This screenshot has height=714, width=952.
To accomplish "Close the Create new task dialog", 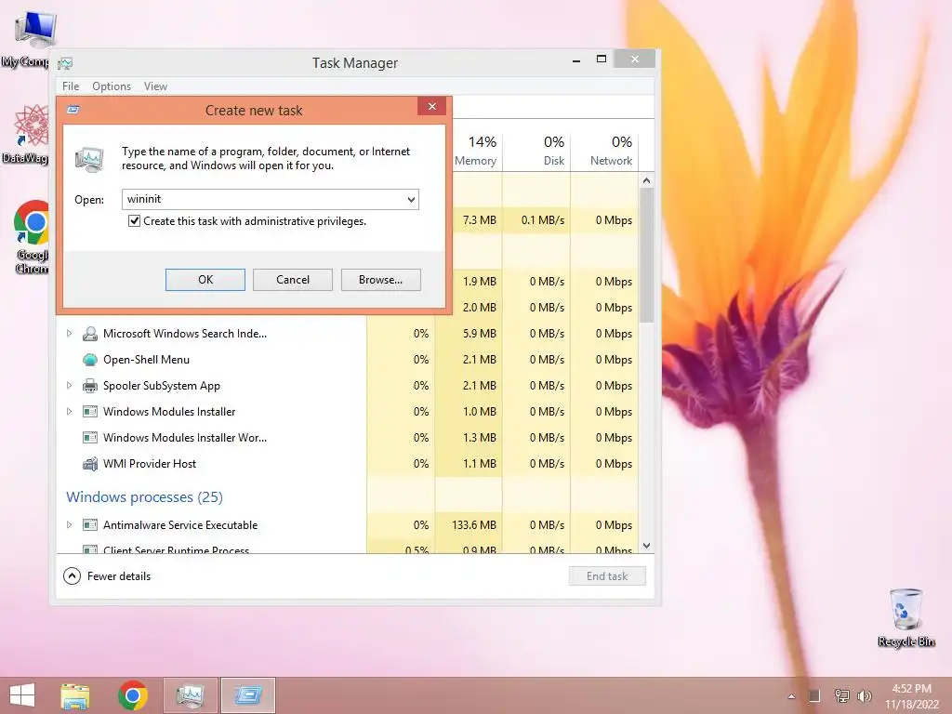I will pos(431,107).
